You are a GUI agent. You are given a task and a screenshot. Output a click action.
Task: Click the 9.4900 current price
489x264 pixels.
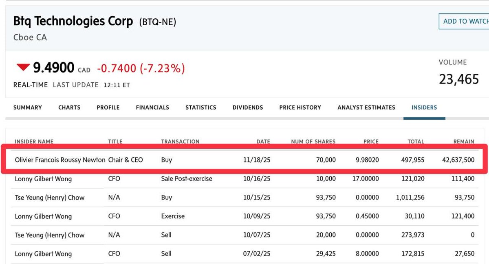point(54,68)
